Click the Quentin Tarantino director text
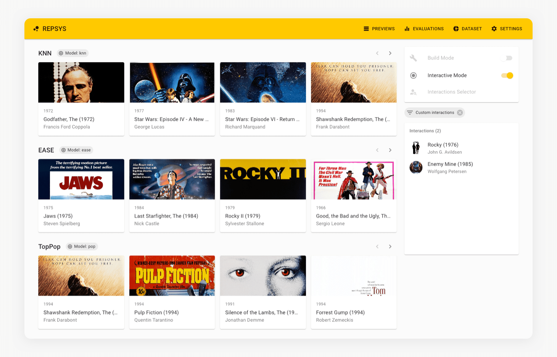 click(x=154, y=320)
